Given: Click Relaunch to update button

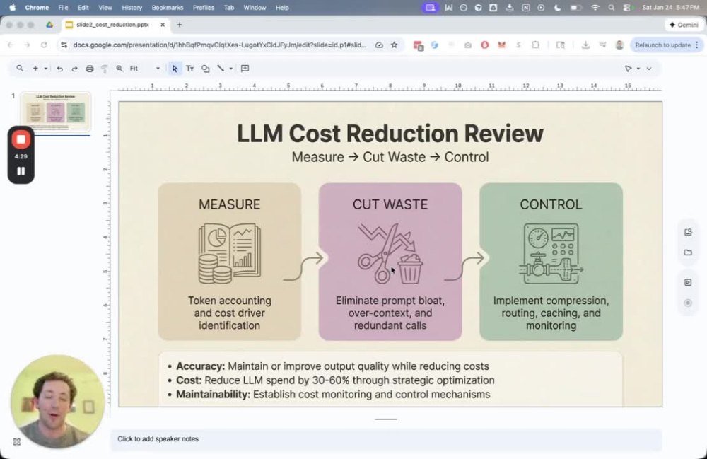Looking at the screenshot, I should [662, 45].
